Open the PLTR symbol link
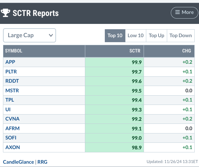The width and height of the screenshot is (199, 167). pyautogui.click(x=11, y=72)
